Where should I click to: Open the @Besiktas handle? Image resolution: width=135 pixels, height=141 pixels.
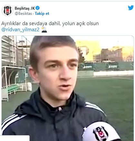23,14
